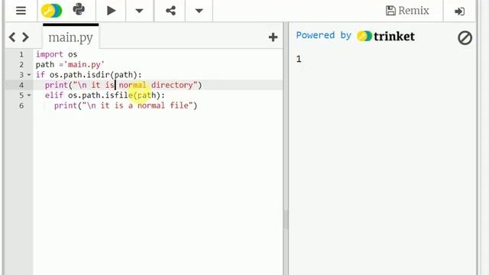Run the code with the play button
This screenshot has width=489, height=275.
coord(111,11)
